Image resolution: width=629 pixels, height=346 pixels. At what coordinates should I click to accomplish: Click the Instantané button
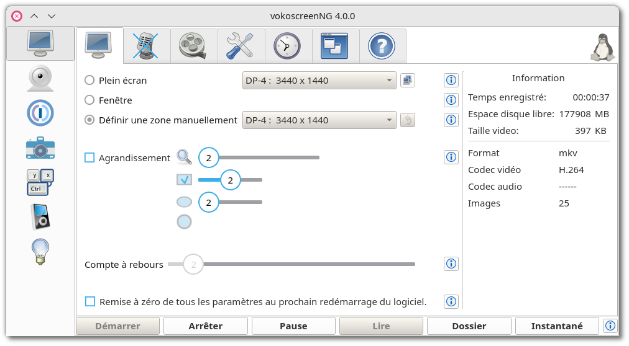point(557,326)
